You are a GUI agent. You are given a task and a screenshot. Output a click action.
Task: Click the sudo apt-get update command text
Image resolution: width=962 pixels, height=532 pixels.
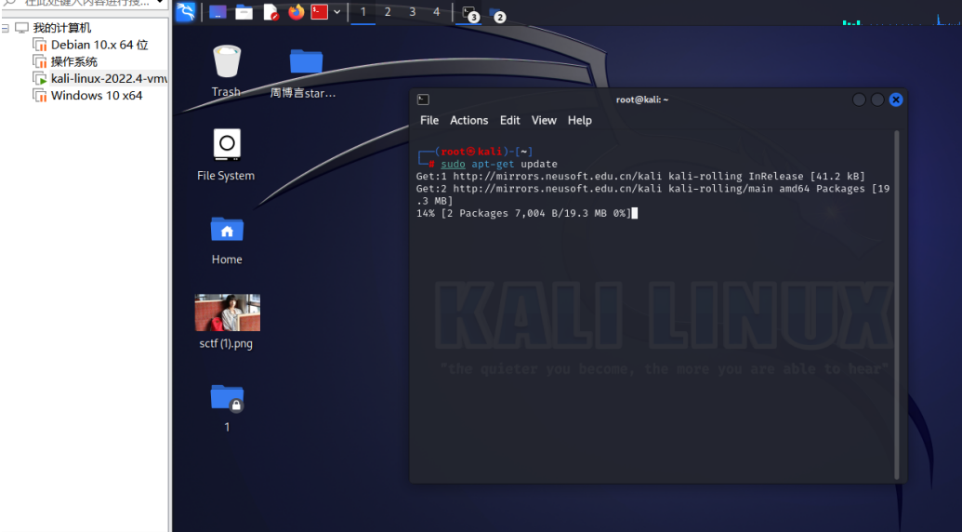pos(499,164)
